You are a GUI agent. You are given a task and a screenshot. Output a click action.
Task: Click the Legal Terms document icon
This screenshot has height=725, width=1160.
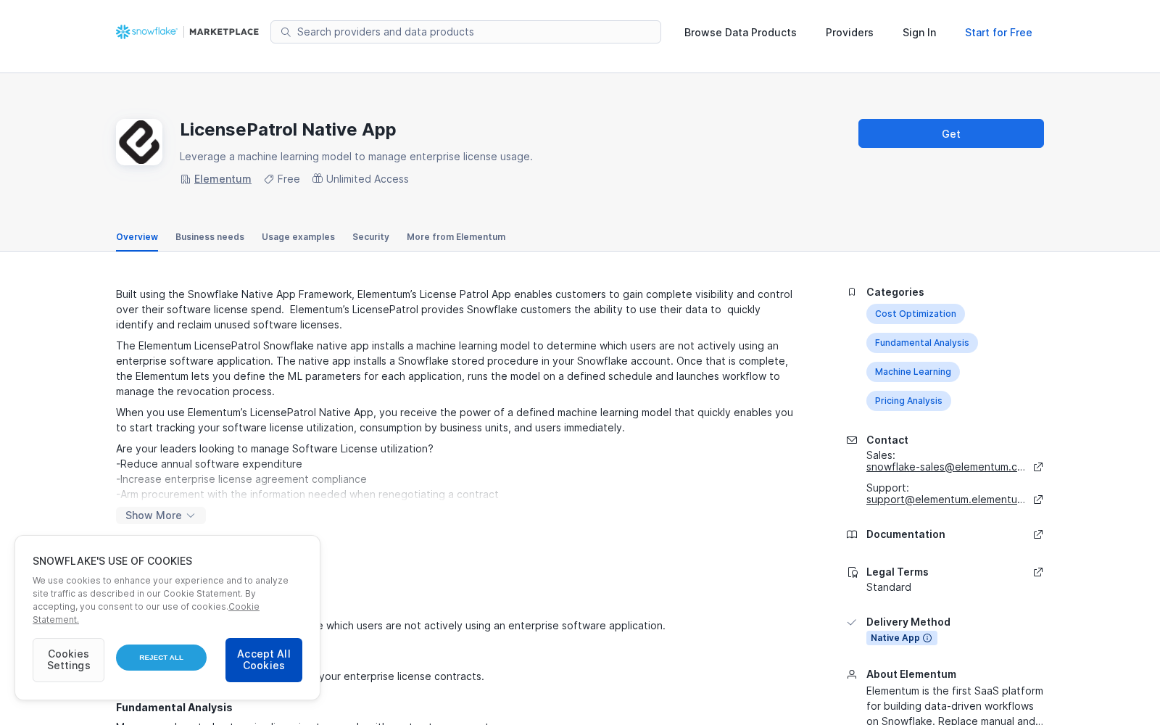click(x=853, y=572)
